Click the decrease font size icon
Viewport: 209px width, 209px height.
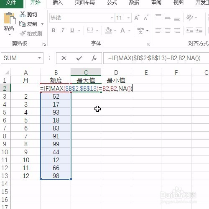(146, 18)
